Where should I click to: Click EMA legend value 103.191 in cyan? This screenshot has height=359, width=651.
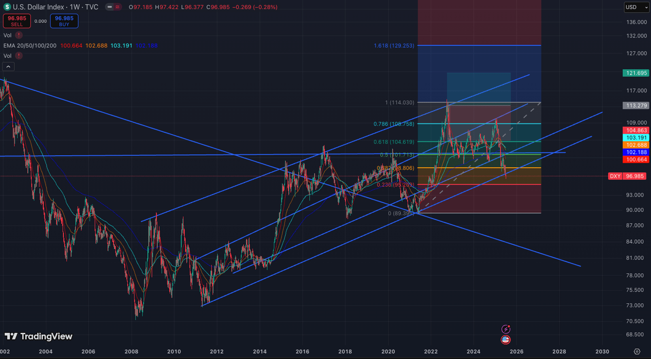coord(122,46)
